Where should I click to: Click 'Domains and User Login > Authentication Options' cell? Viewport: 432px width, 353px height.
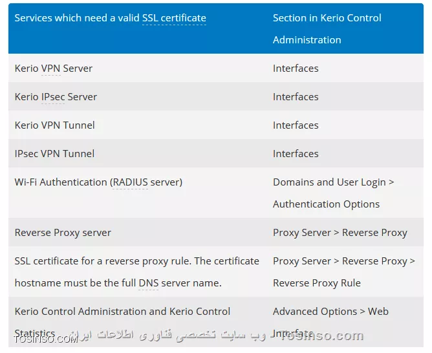(333, 193)
